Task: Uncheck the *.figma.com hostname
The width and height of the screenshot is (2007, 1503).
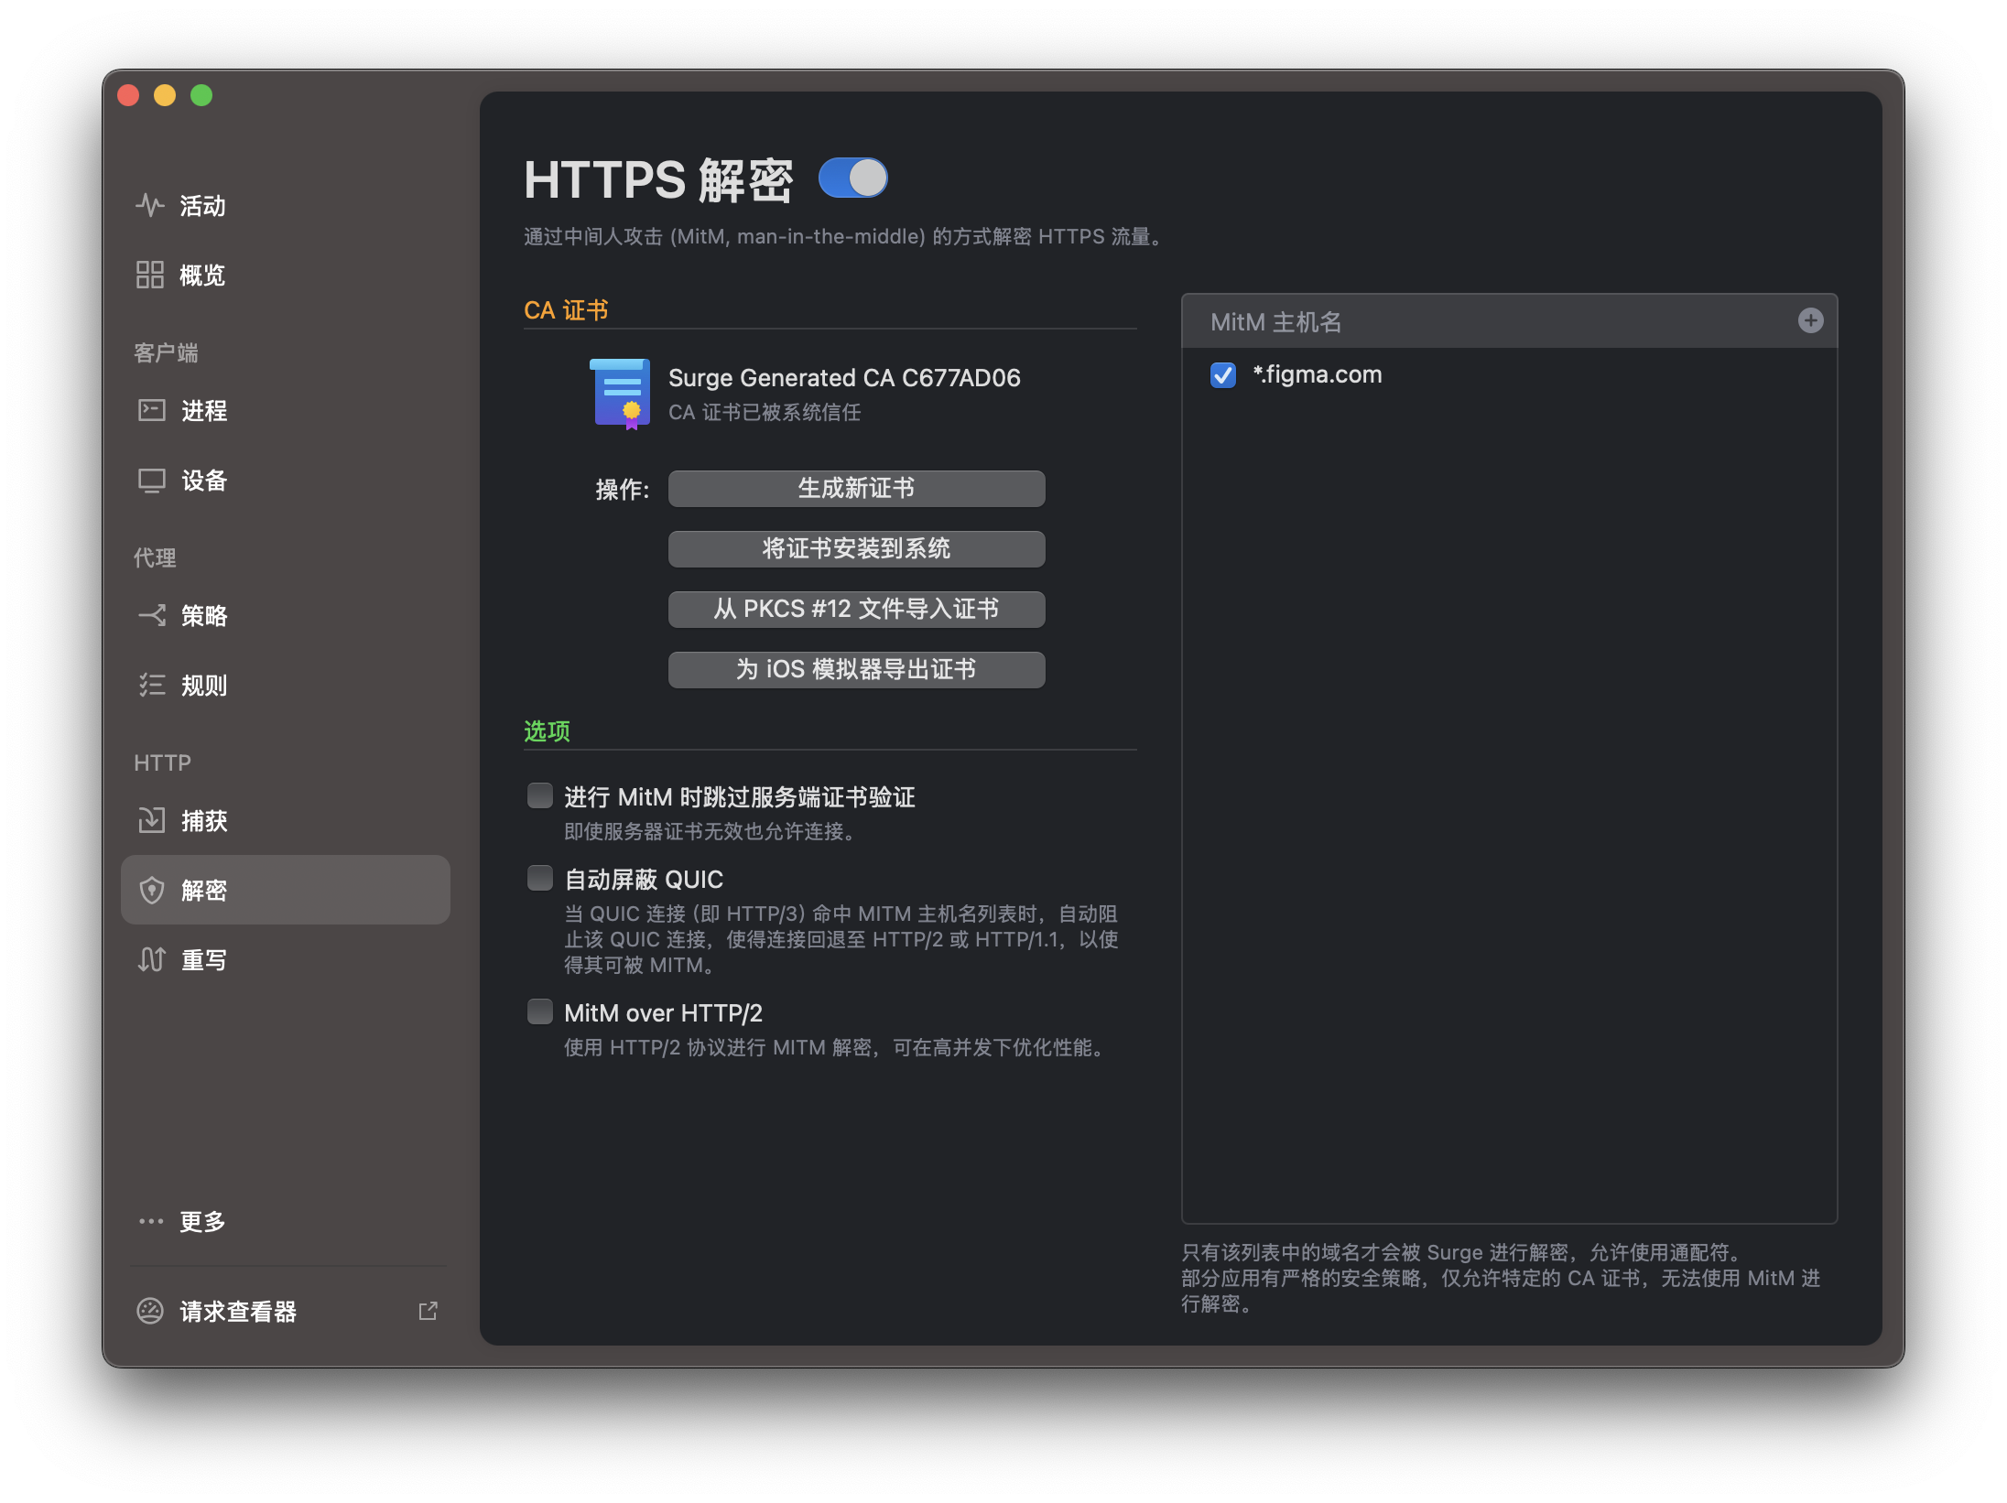Action: pyautogui.click(x=1222, y=375)
